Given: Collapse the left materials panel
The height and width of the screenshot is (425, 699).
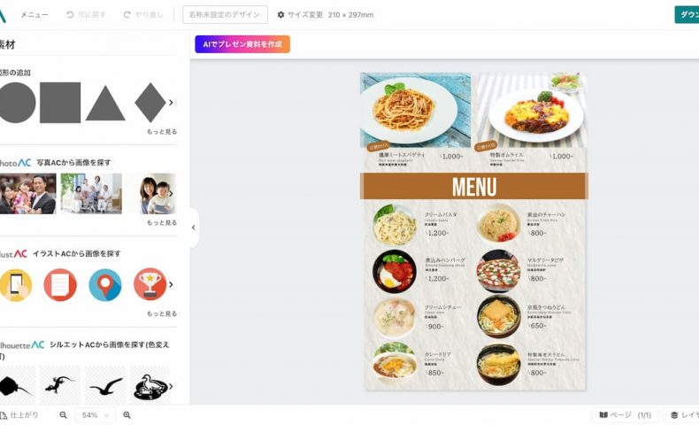Looking at the screenshot, I should [x=194, y=228].
